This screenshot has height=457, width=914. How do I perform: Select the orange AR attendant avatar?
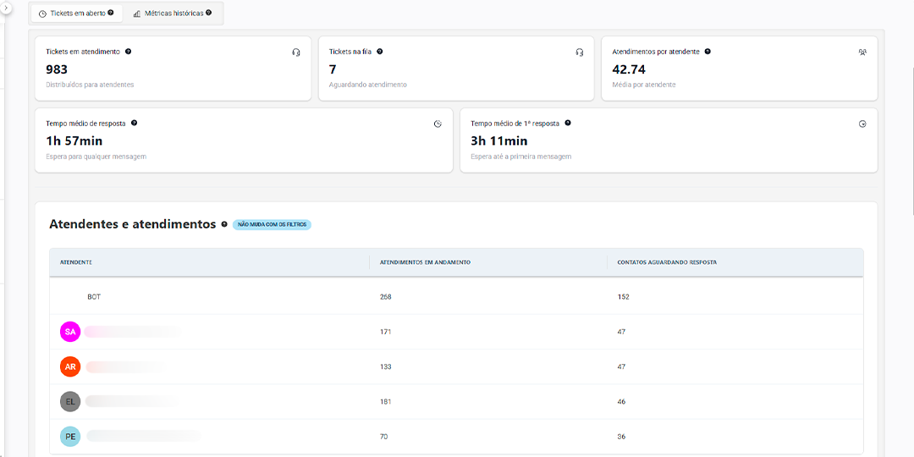pos(70,366)
